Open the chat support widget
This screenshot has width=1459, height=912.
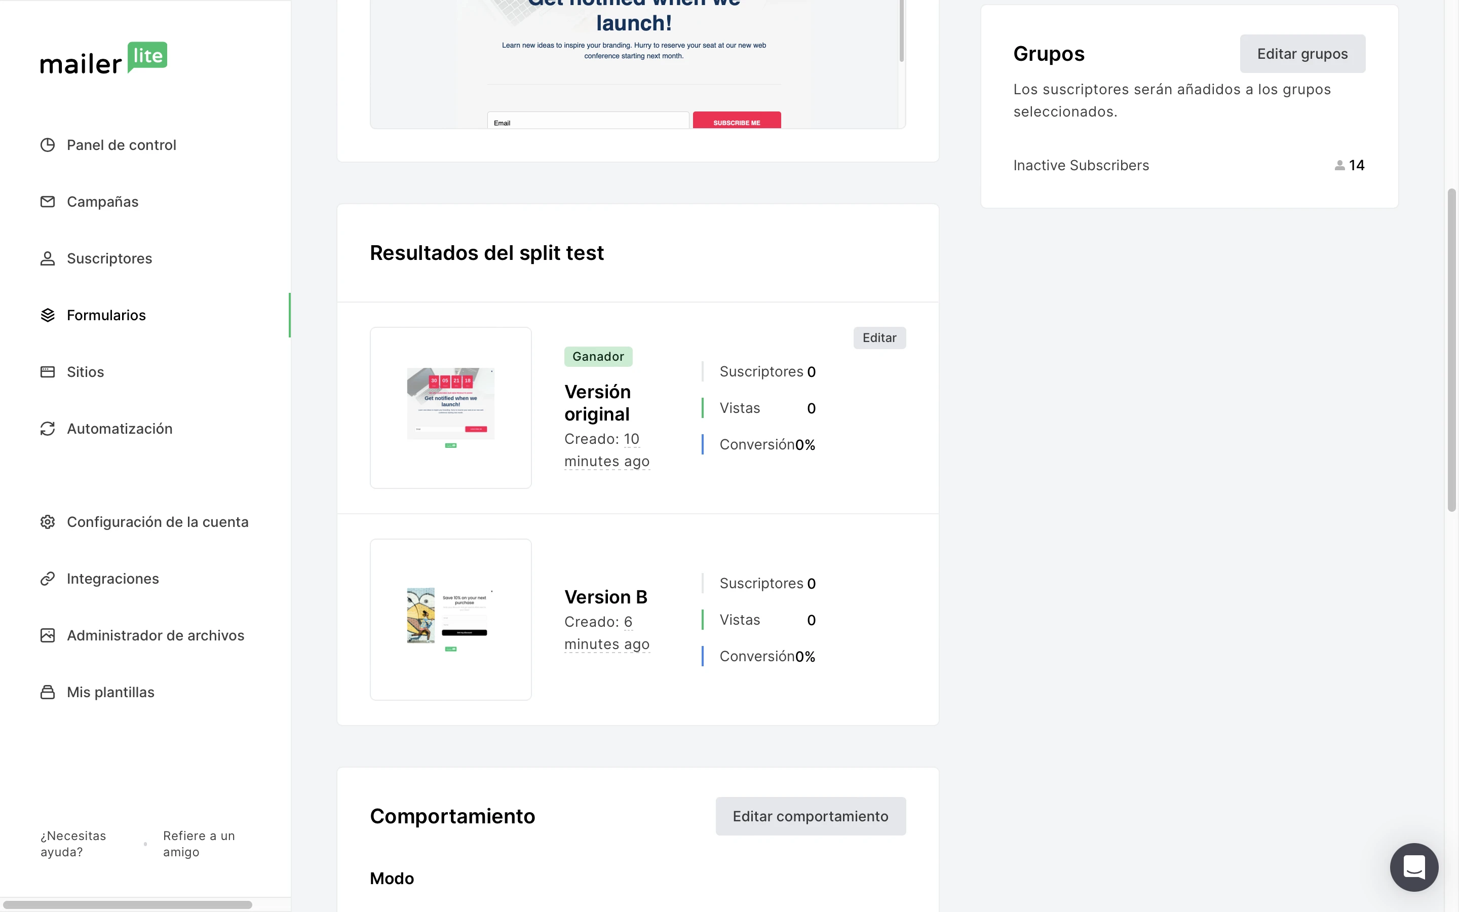click(1413, 867)
